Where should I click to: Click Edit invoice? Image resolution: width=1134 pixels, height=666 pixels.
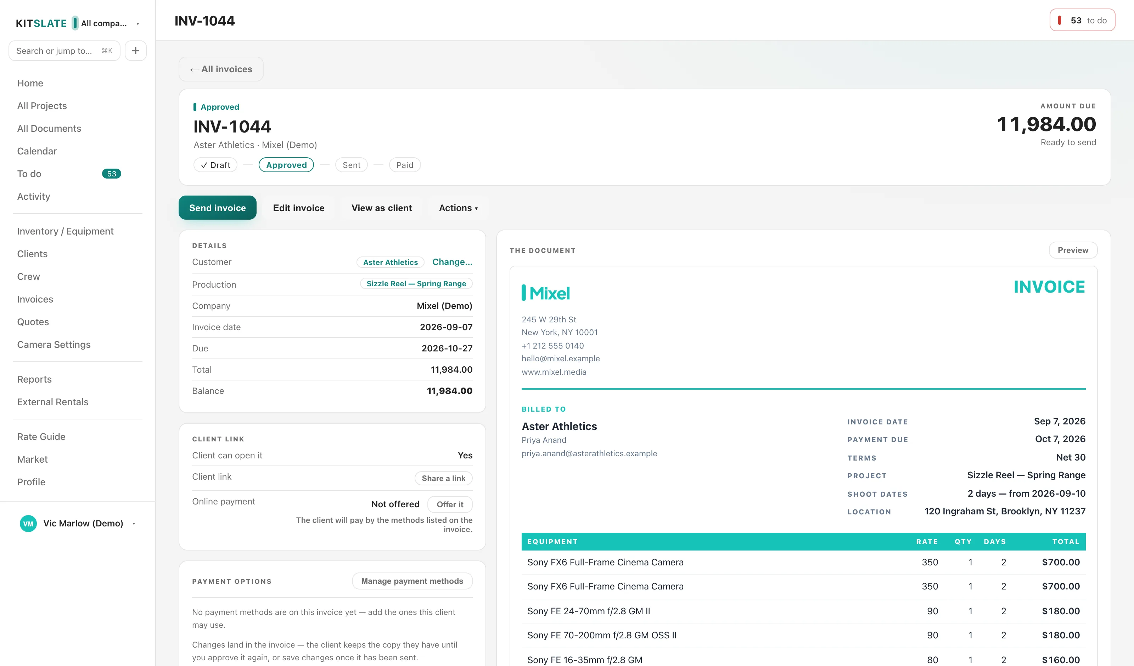coord(299,208)
